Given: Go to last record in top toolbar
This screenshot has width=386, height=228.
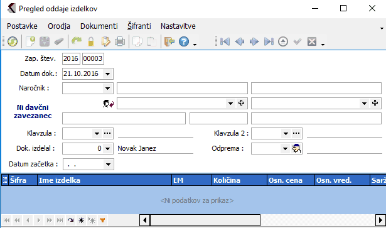Looking at the screenshot, I should pos(269,41).
